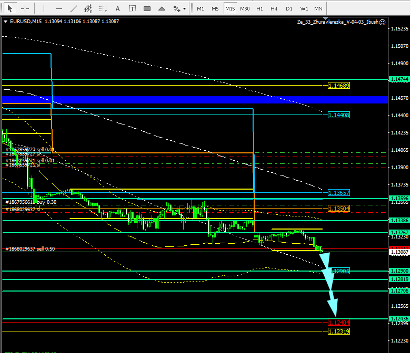411x353 pixels.
Task: Select the 1.12319 yellow price label
Action: (x=339, y=331)
